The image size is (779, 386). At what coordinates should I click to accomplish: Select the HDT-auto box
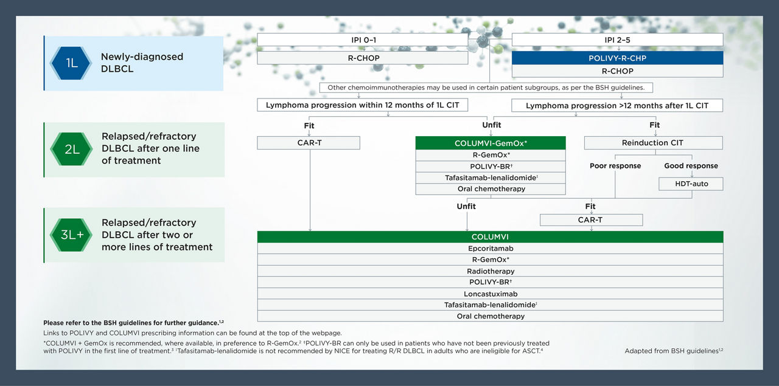[x=691, y=184]
